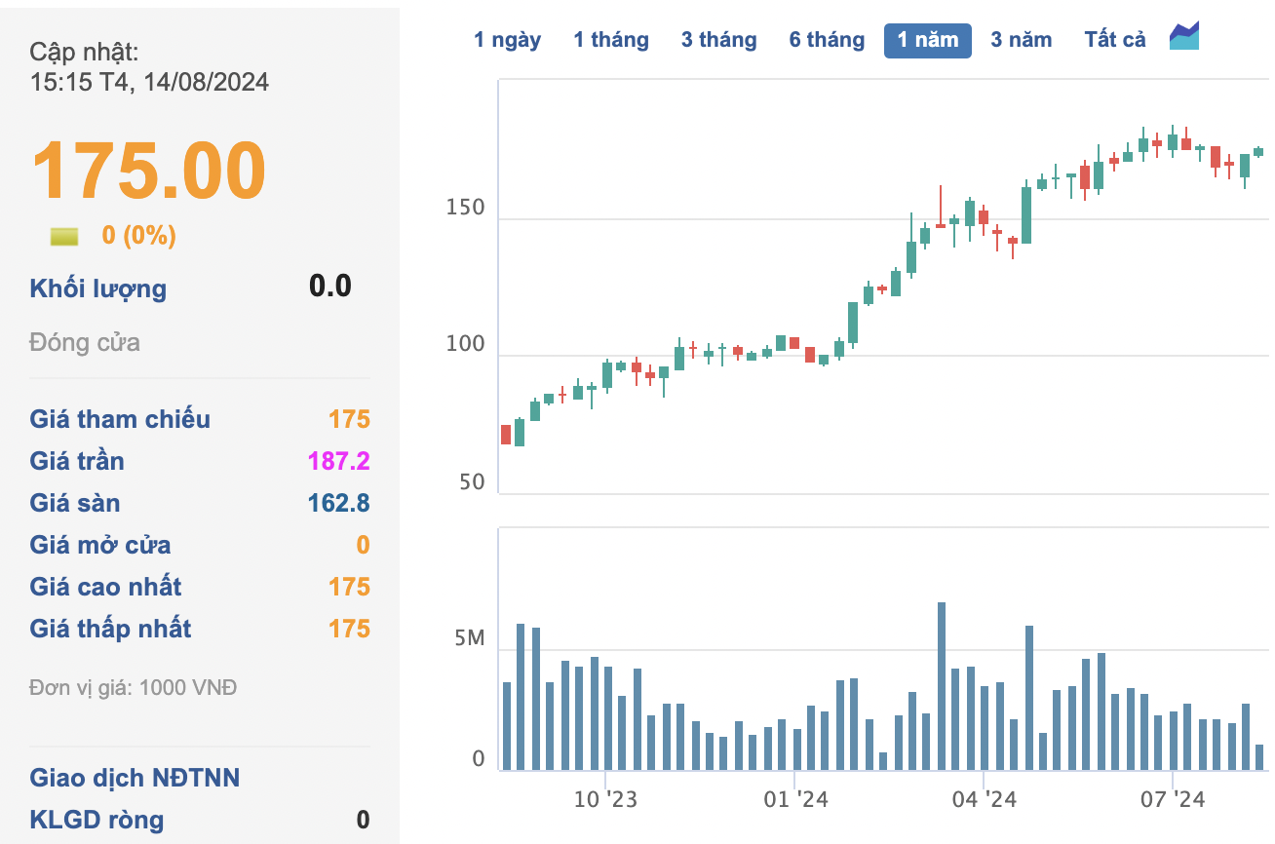
Task: Select the '1 tháng' time range tab
Action: tap(611, 40)
